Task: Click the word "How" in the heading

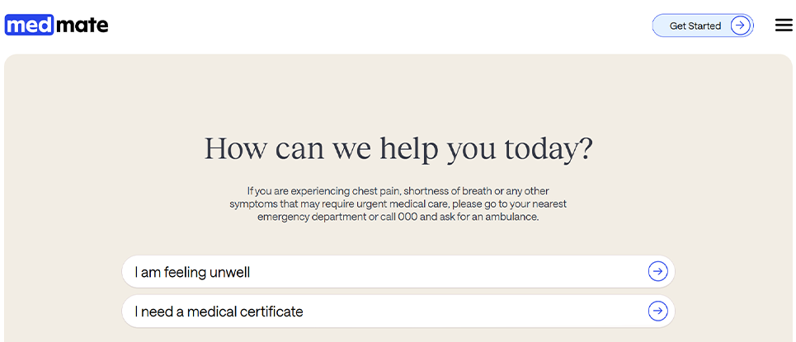Action: pyautogui.click(x=235, y=148)
